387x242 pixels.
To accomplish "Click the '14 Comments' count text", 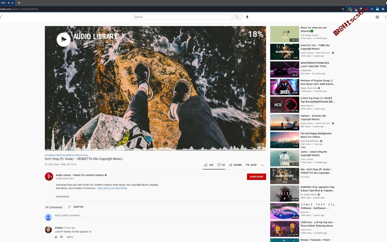I will (54, 207).
